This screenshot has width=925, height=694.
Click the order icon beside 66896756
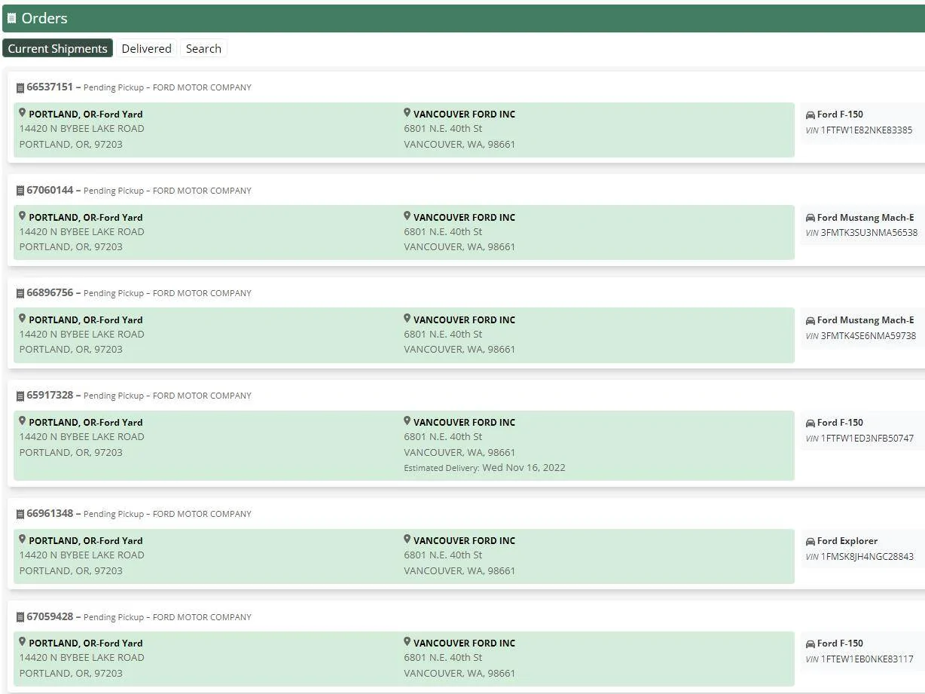[20, 293]
